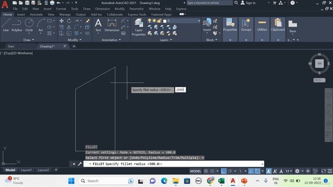This screenshot has height=187, width=333.
Task: Select the Rotate tool in Modify
Action: pos(69,21)
